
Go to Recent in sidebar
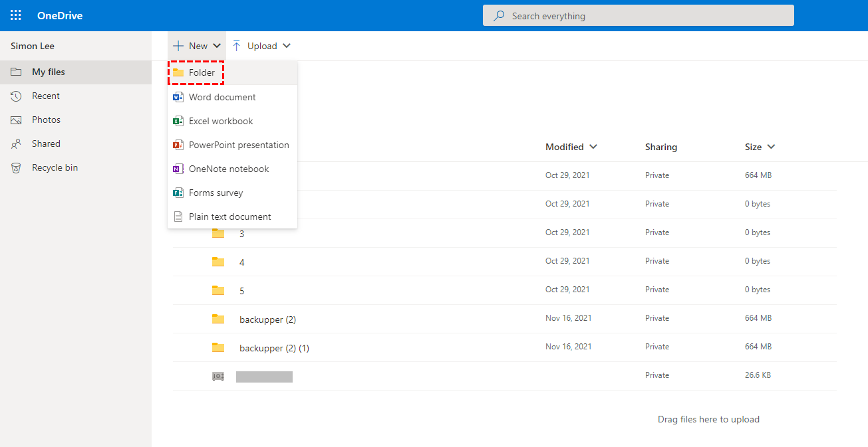click(46, 96)
